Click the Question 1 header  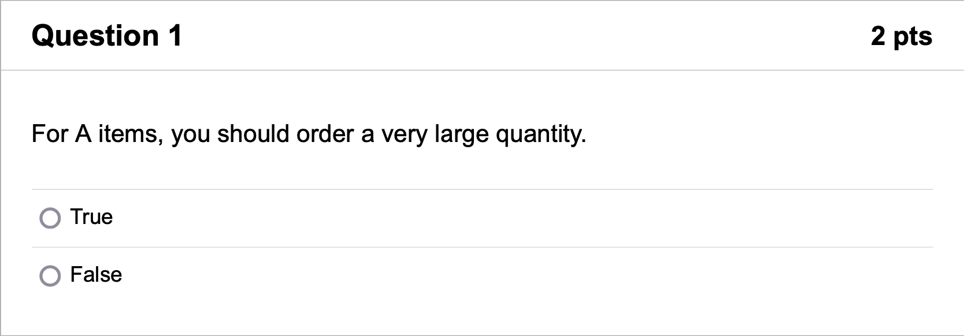pos(107,36)
